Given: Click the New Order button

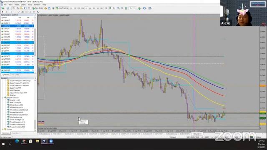Looking at the screenshot, I should point(38,8).
